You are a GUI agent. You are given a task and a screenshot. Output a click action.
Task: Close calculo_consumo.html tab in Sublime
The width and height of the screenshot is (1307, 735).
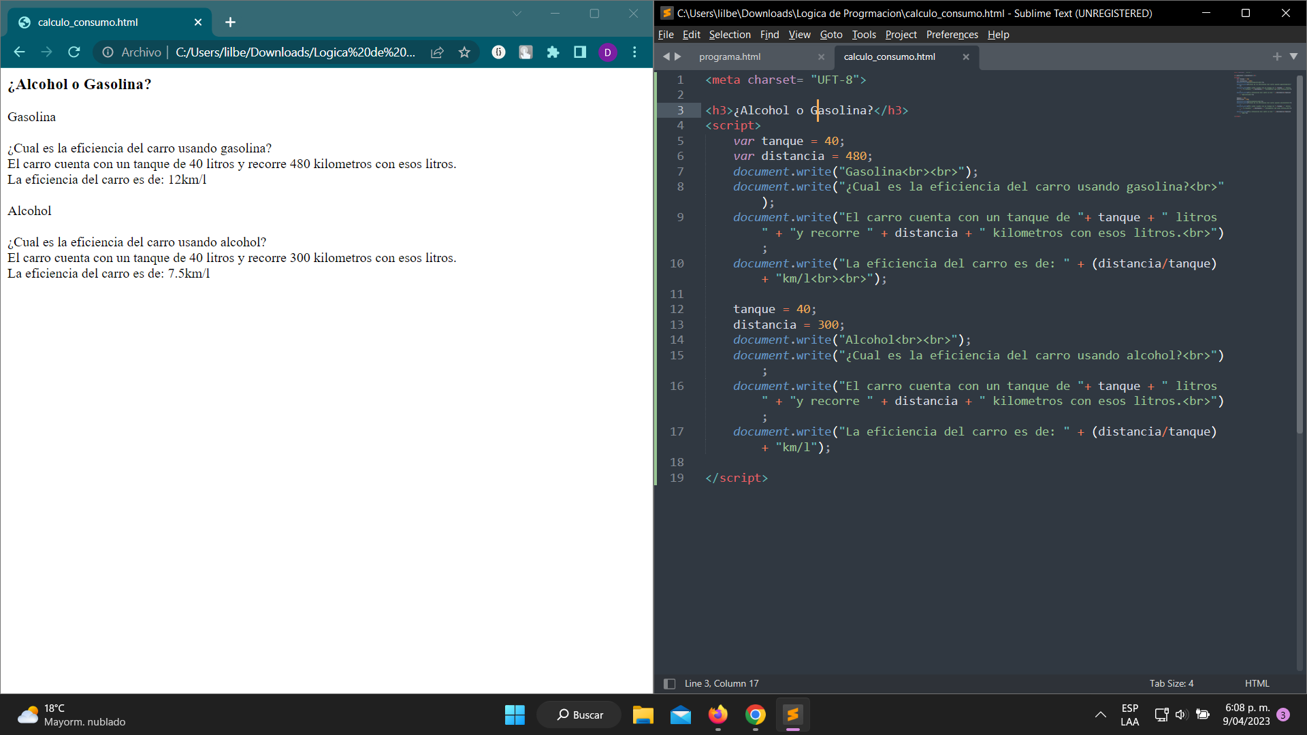pyautogui.click(x=965, y=57)
